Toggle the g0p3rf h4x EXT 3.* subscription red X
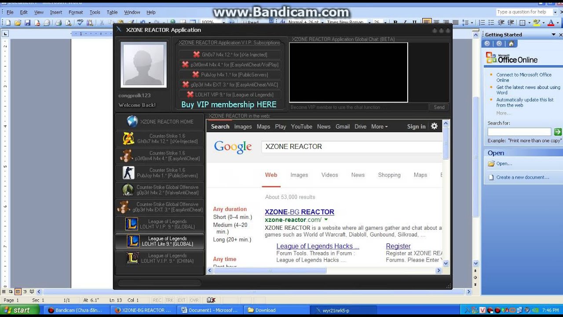 tap(186, 85)
